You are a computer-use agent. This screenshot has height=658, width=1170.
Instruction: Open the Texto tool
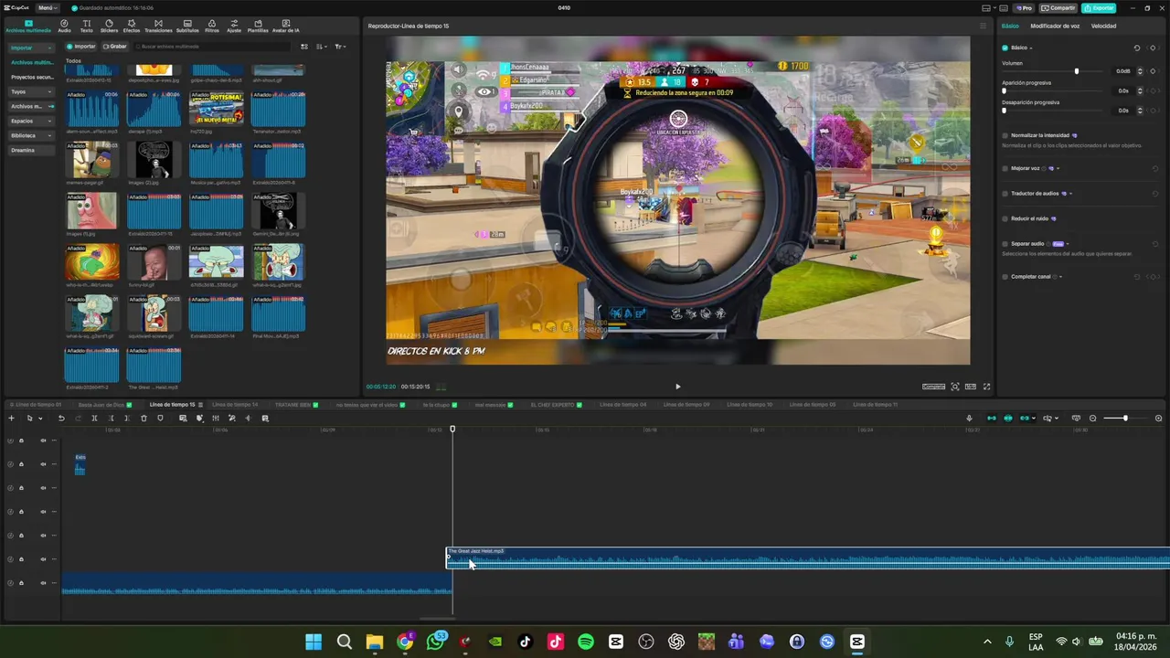pos(86,25)
